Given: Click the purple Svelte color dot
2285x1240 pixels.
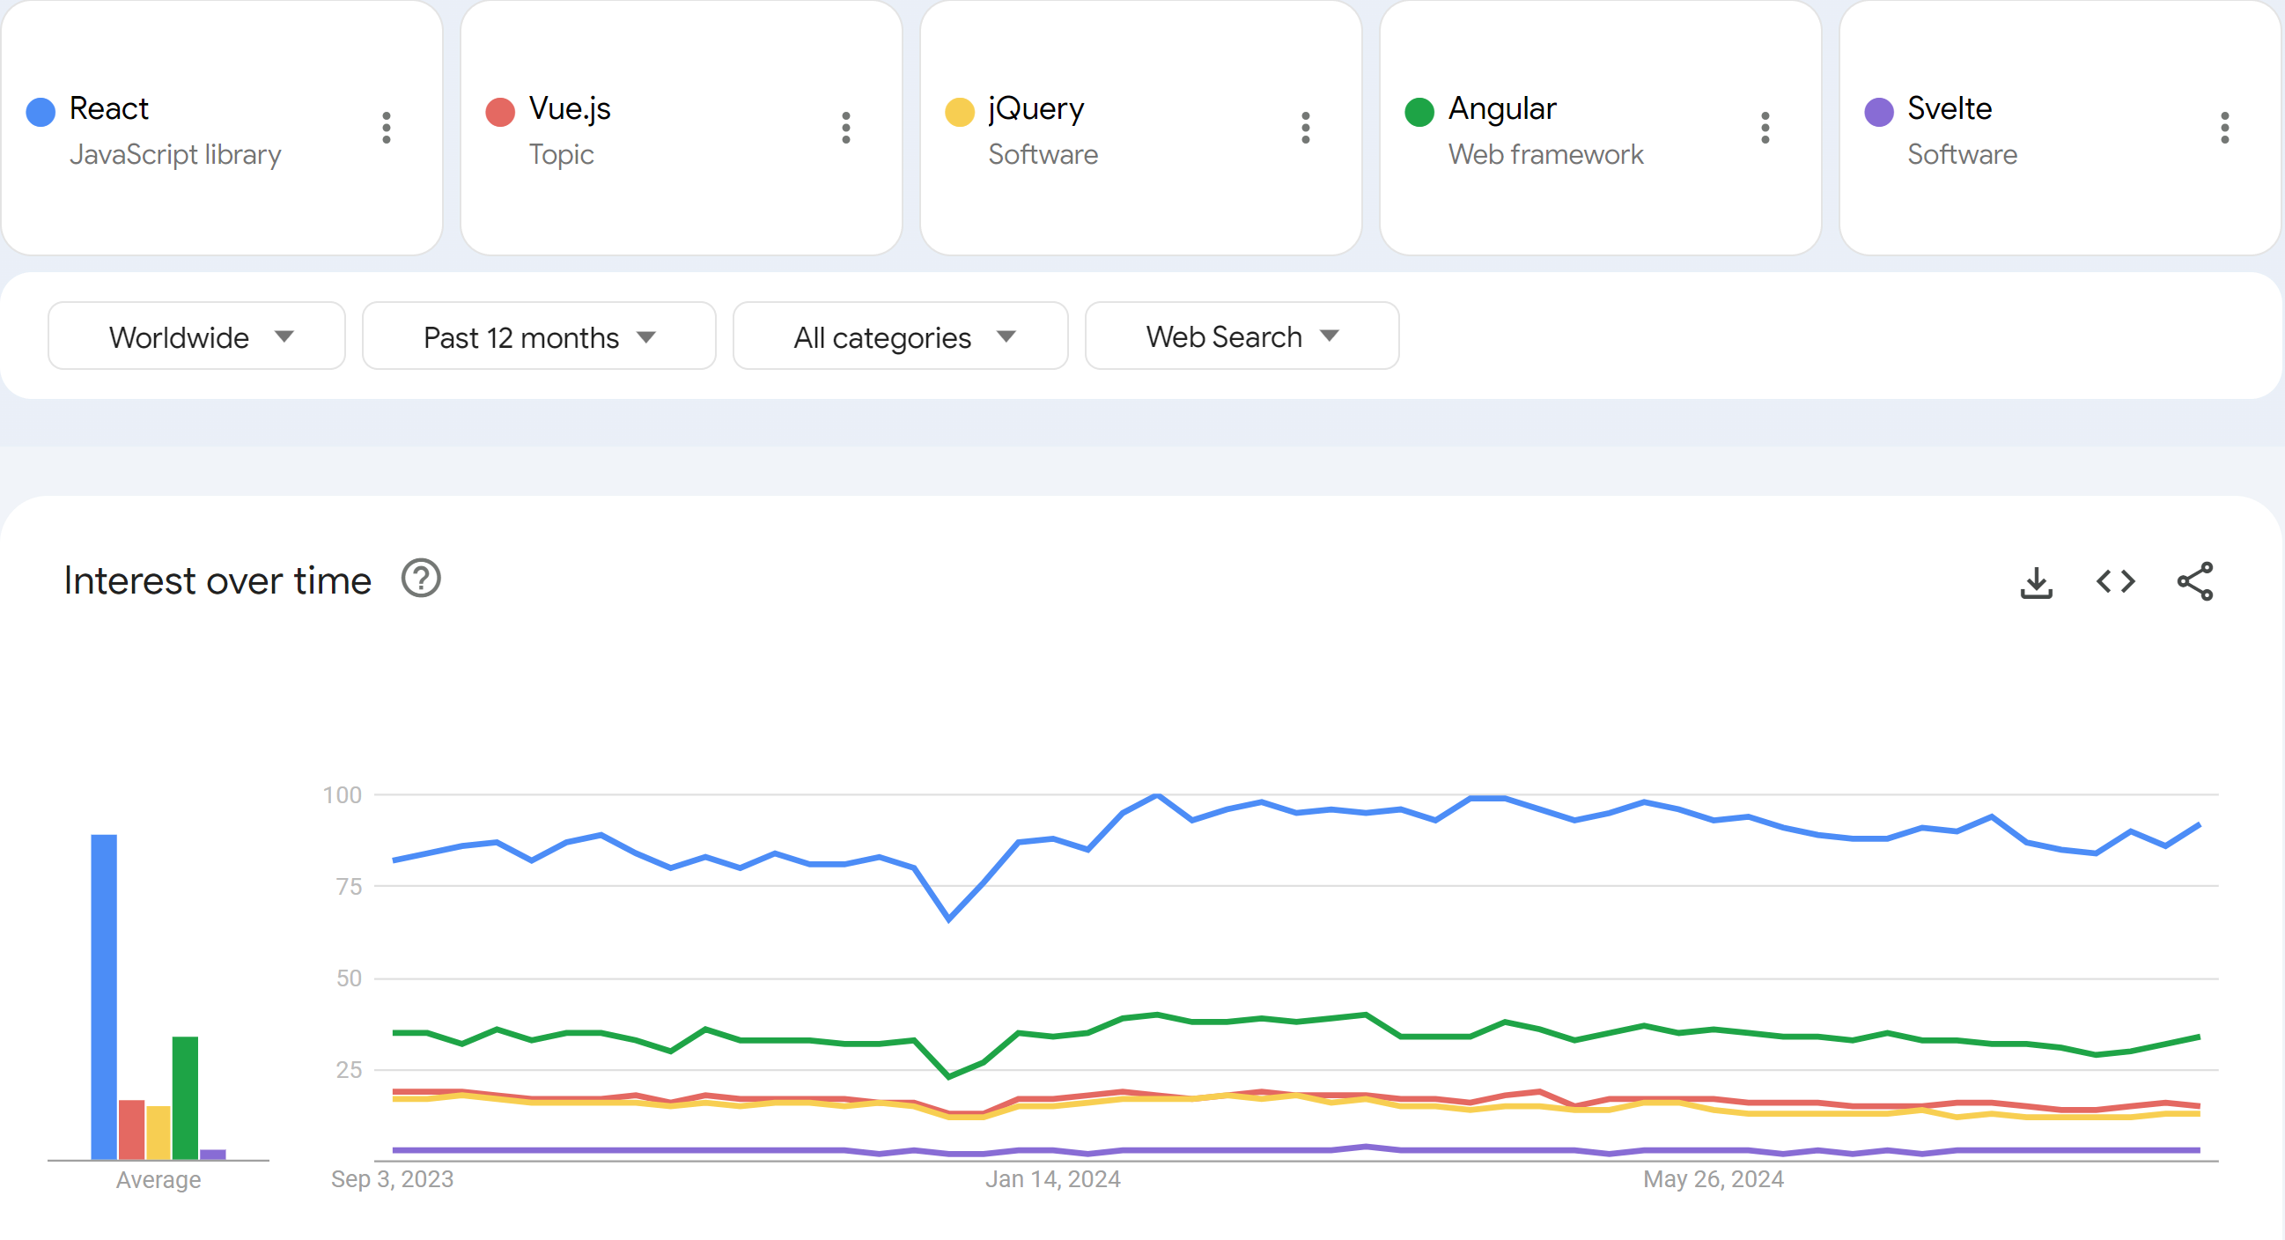Looking at the screenshot, I should [1879, 112].
